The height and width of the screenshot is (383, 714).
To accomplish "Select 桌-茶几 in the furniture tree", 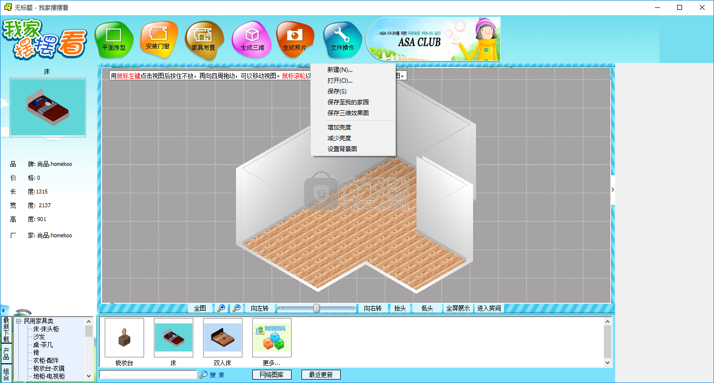I will click(43, 345).
